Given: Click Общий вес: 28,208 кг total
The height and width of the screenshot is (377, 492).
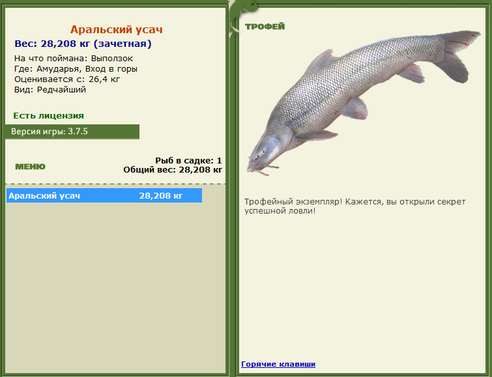Looking at the screenshot, I should tap(173, 170).
